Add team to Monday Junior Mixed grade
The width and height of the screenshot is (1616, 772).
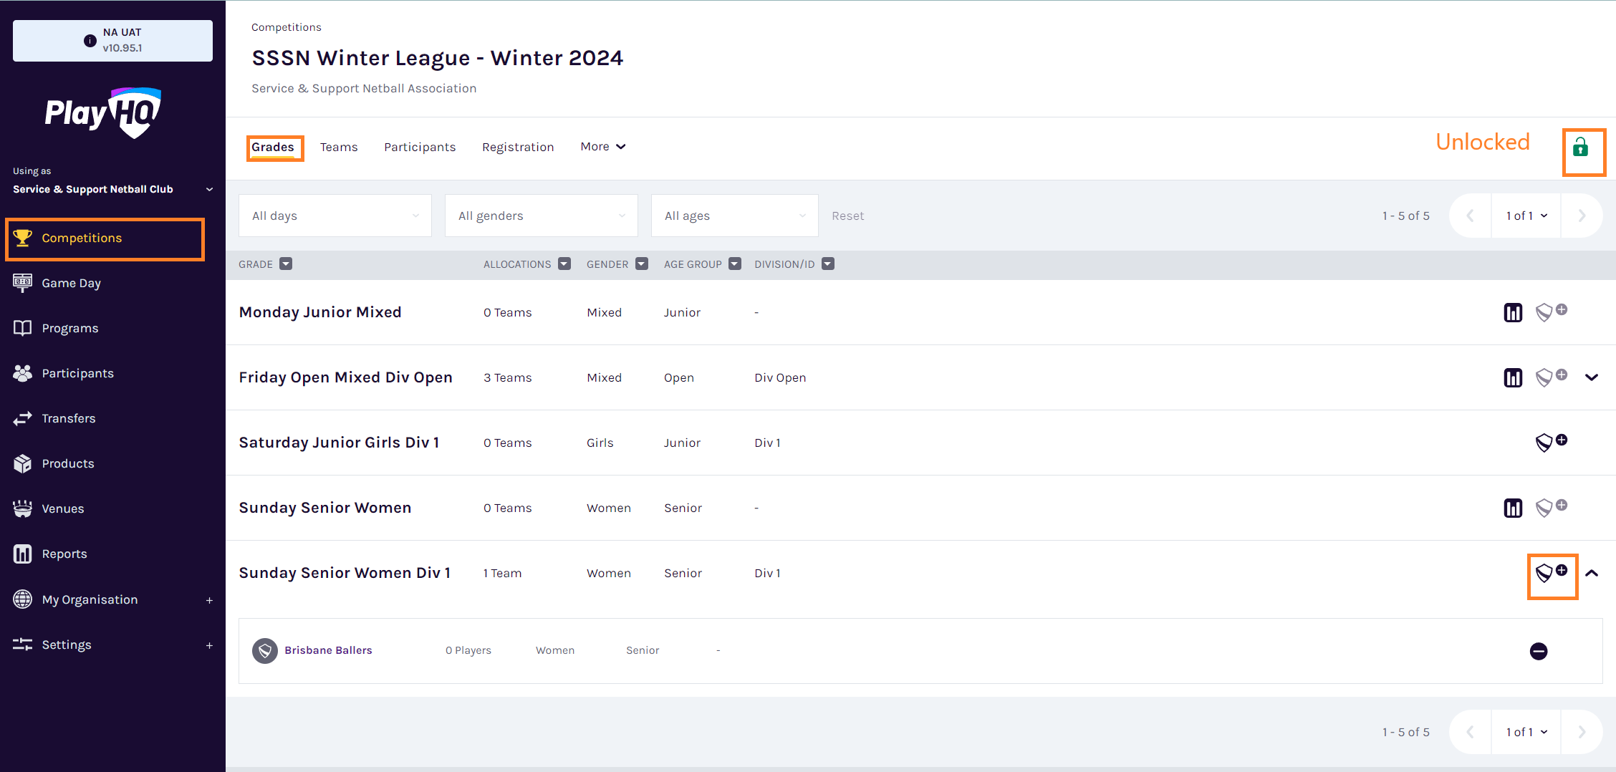(x=1552, y=312)
